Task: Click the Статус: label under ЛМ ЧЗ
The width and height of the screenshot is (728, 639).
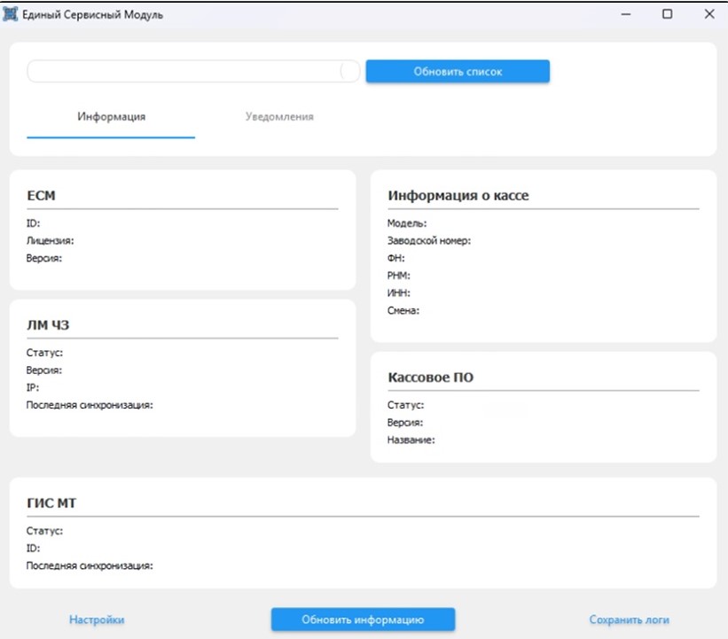Action: 44,353
